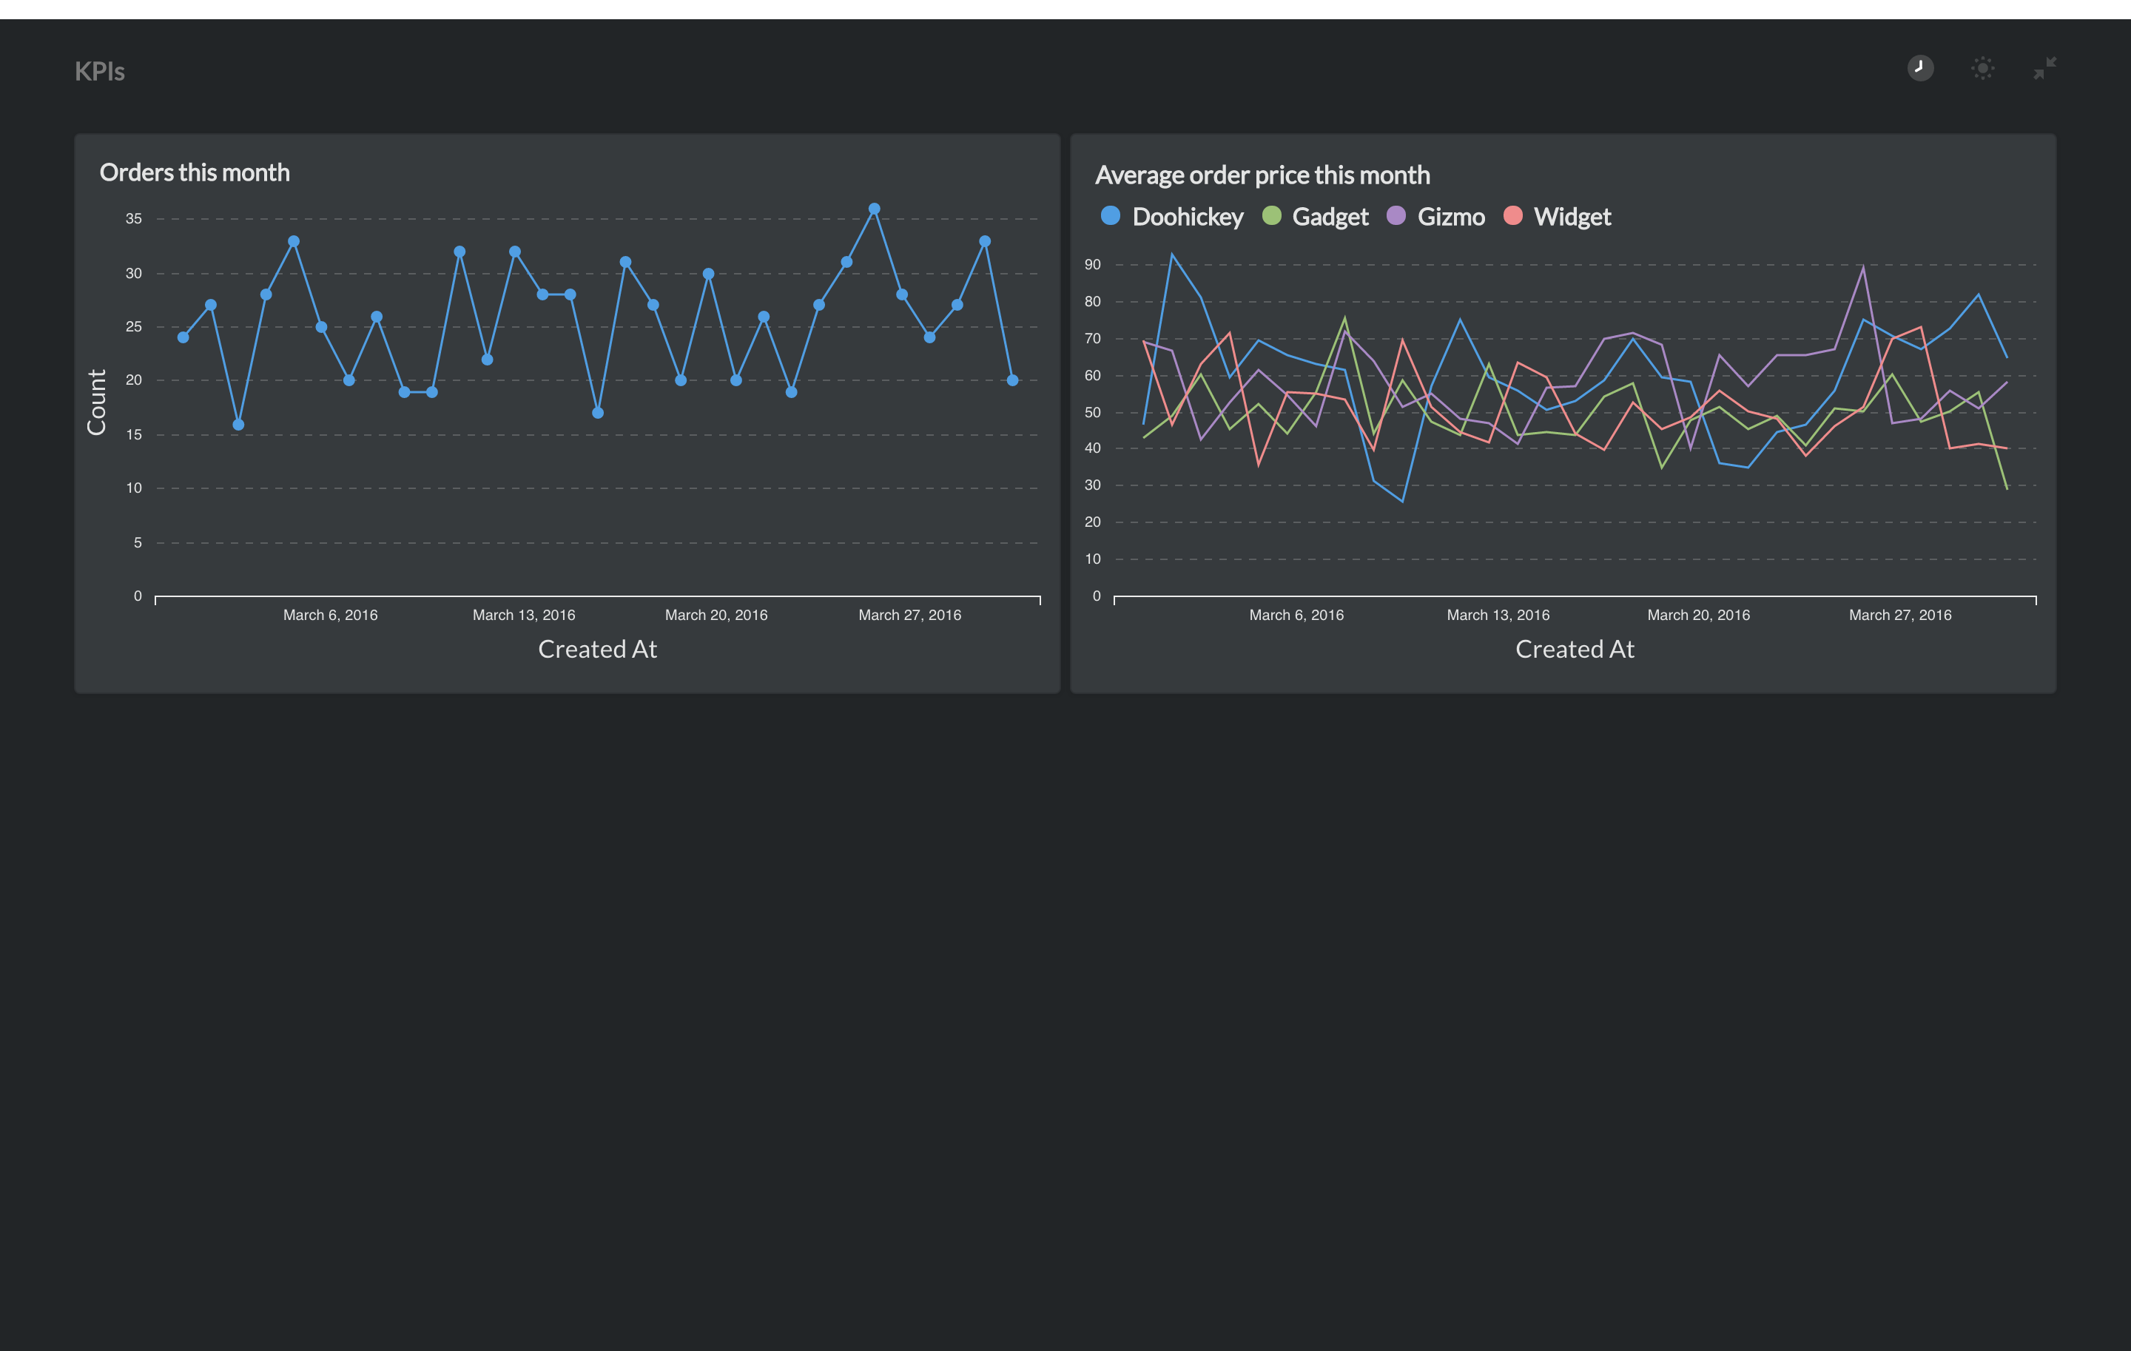The height and width of the screenshot is (1351, 2131).
Task: Click the first data point on Orders chart
Action: click(x=184, y=337)
